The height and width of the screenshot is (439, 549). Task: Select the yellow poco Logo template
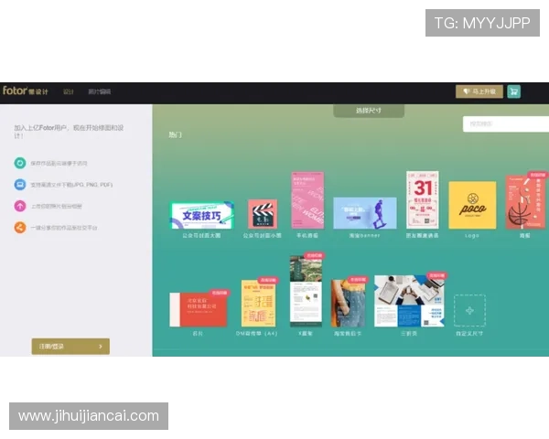(x=472, y=205)
